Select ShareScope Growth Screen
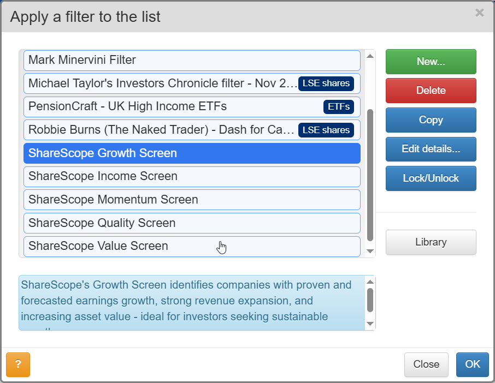The width and height of the screenshot is (495, 383). [x=192, y=153]
